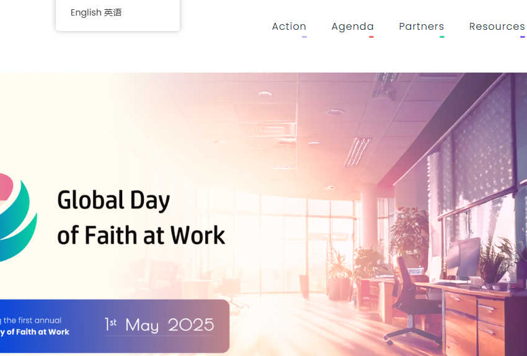527x356 pixels.
Task: Click the green marker under Partners
Action: tap(442, 37)
